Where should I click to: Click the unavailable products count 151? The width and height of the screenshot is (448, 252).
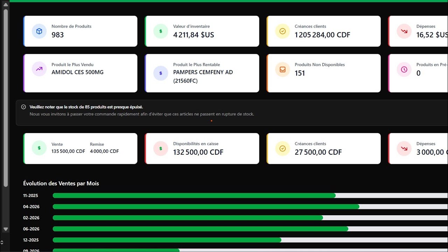(x=300, y=73)
